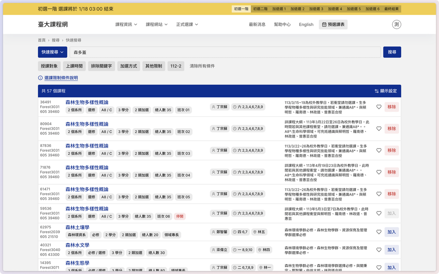The width and height of the screenshot is (439, 274).
Task: Favorite the heart for 森林水文學
Action: (379, 250)
